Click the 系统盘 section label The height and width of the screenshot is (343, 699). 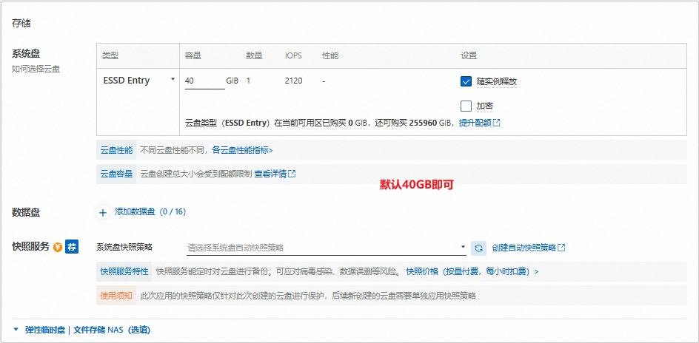tap(26, 54)
